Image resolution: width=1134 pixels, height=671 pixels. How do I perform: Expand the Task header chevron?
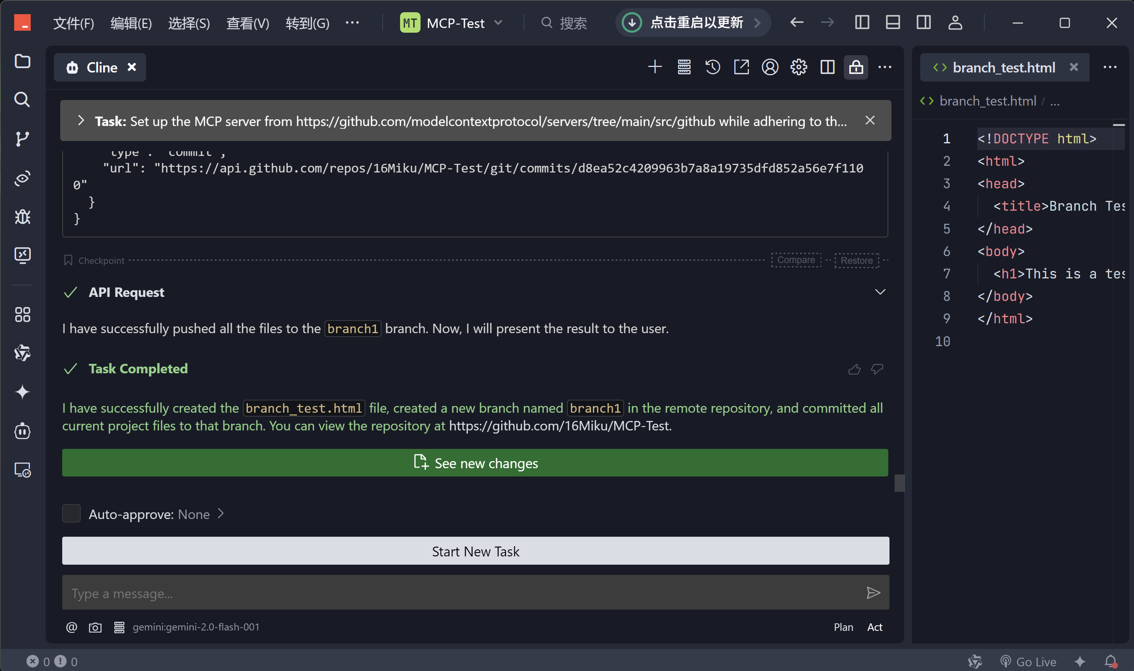pos(81,121)
